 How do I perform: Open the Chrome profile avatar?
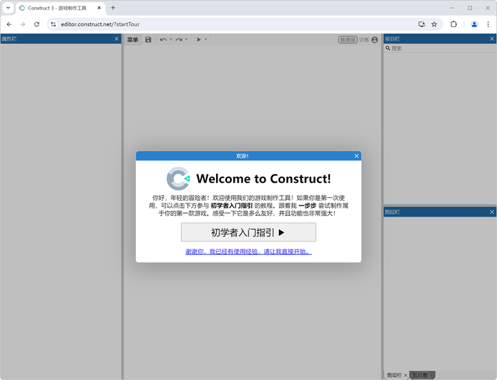coord(474,24)
